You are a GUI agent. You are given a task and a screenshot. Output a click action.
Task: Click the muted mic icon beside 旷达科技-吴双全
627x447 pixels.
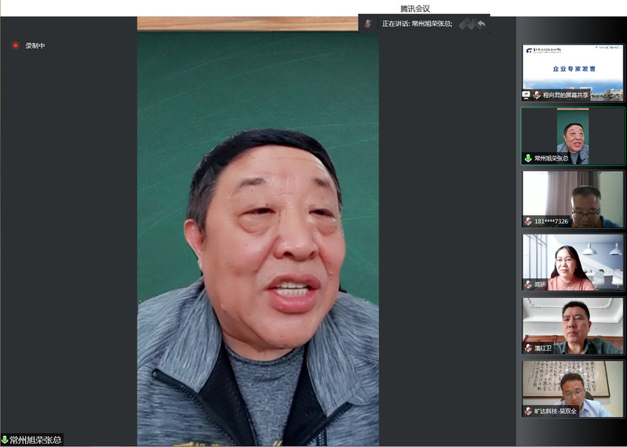pos(528,411)
